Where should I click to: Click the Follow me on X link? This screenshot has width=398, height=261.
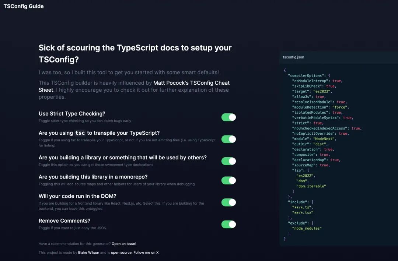(x=146, y=253)
